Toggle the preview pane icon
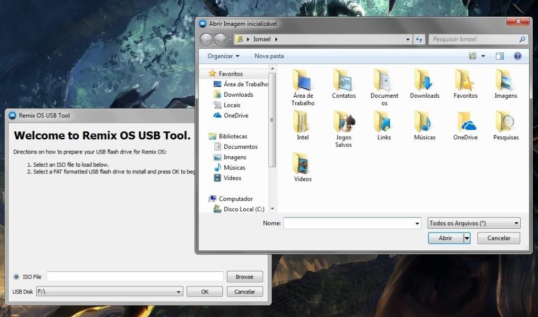 tap(499, 56)
